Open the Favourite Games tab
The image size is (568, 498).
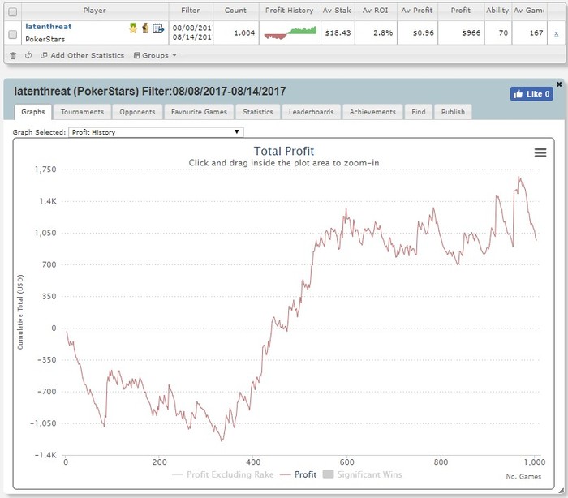pyautogui.click(x=199, y=112)
